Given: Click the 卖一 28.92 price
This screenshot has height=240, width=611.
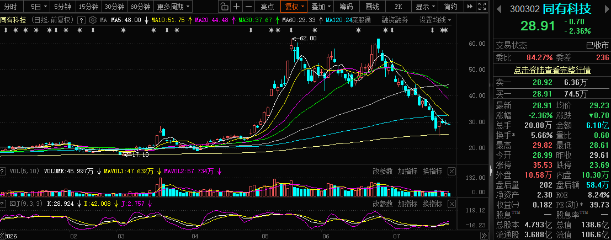Looking at the screenshot, I should (x=543, y=83).
